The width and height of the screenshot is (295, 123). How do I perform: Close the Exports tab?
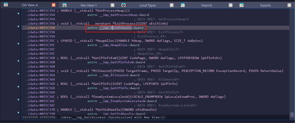tap(290, 5)
